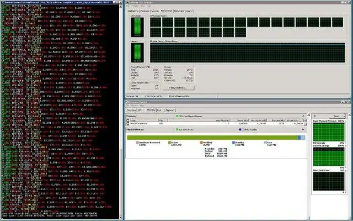Collapse the Physical Memory section
353x221 pixels.
303,130
